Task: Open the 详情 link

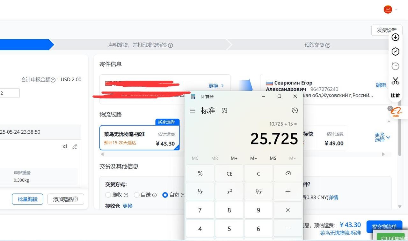Action: pyautogui.click(x=333, y=197)
